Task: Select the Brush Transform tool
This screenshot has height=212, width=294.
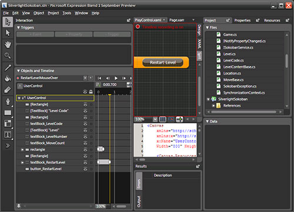Action: tap(8, 90)
